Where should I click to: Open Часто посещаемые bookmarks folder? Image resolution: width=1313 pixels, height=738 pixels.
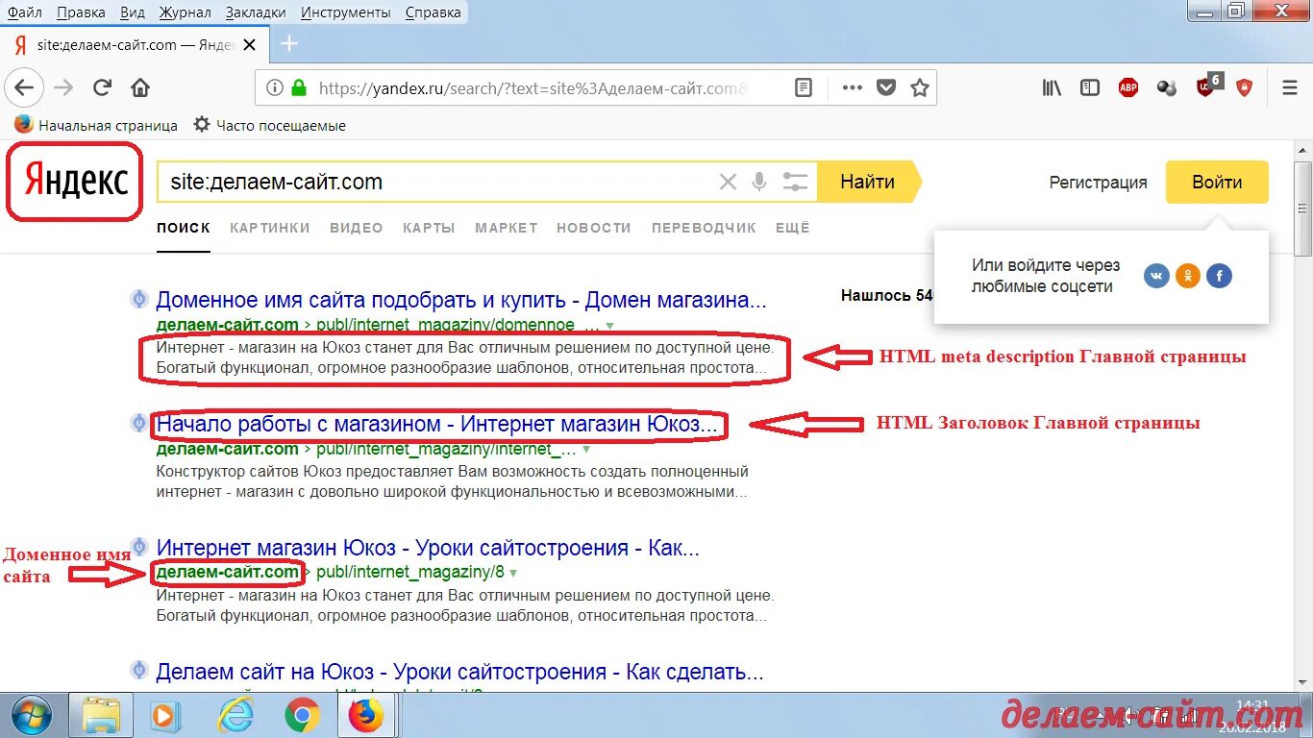coord(270,125)
